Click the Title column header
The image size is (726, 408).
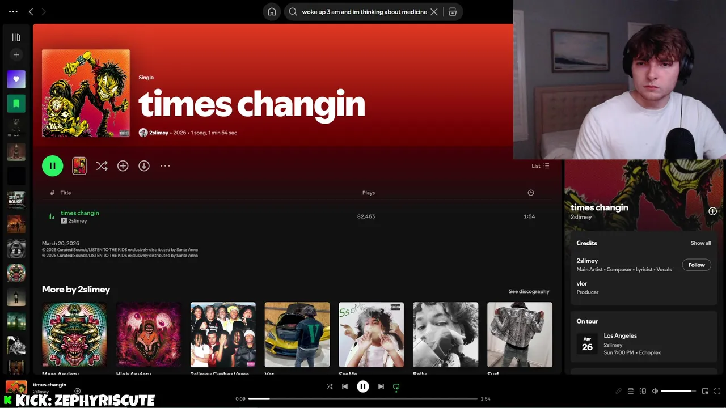click(66, 193)
